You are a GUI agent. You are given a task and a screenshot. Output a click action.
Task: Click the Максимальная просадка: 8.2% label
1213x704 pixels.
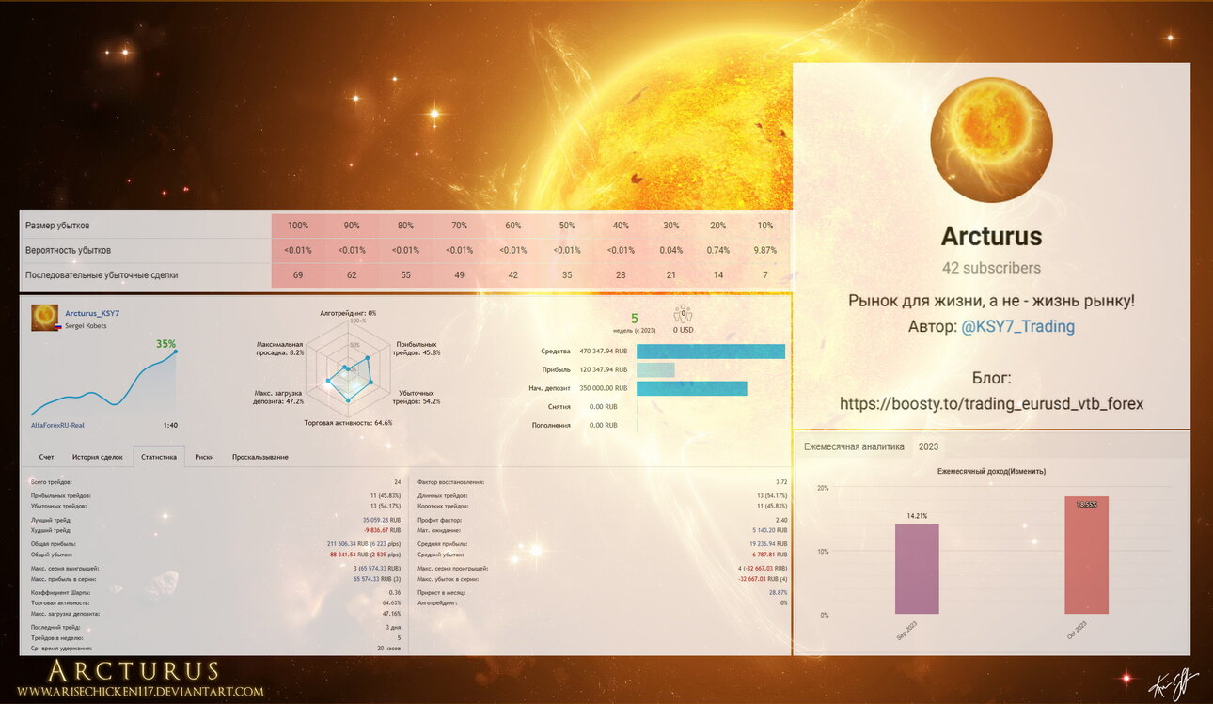[x=280, y=348]
